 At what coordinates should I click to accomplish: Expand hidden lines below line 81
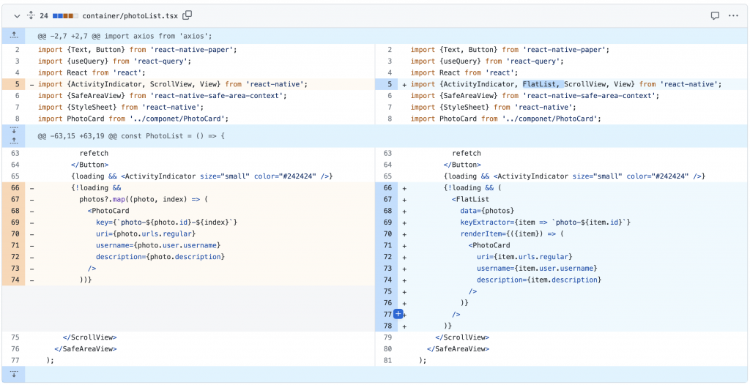pyautogui.click(x=14, y=375)
